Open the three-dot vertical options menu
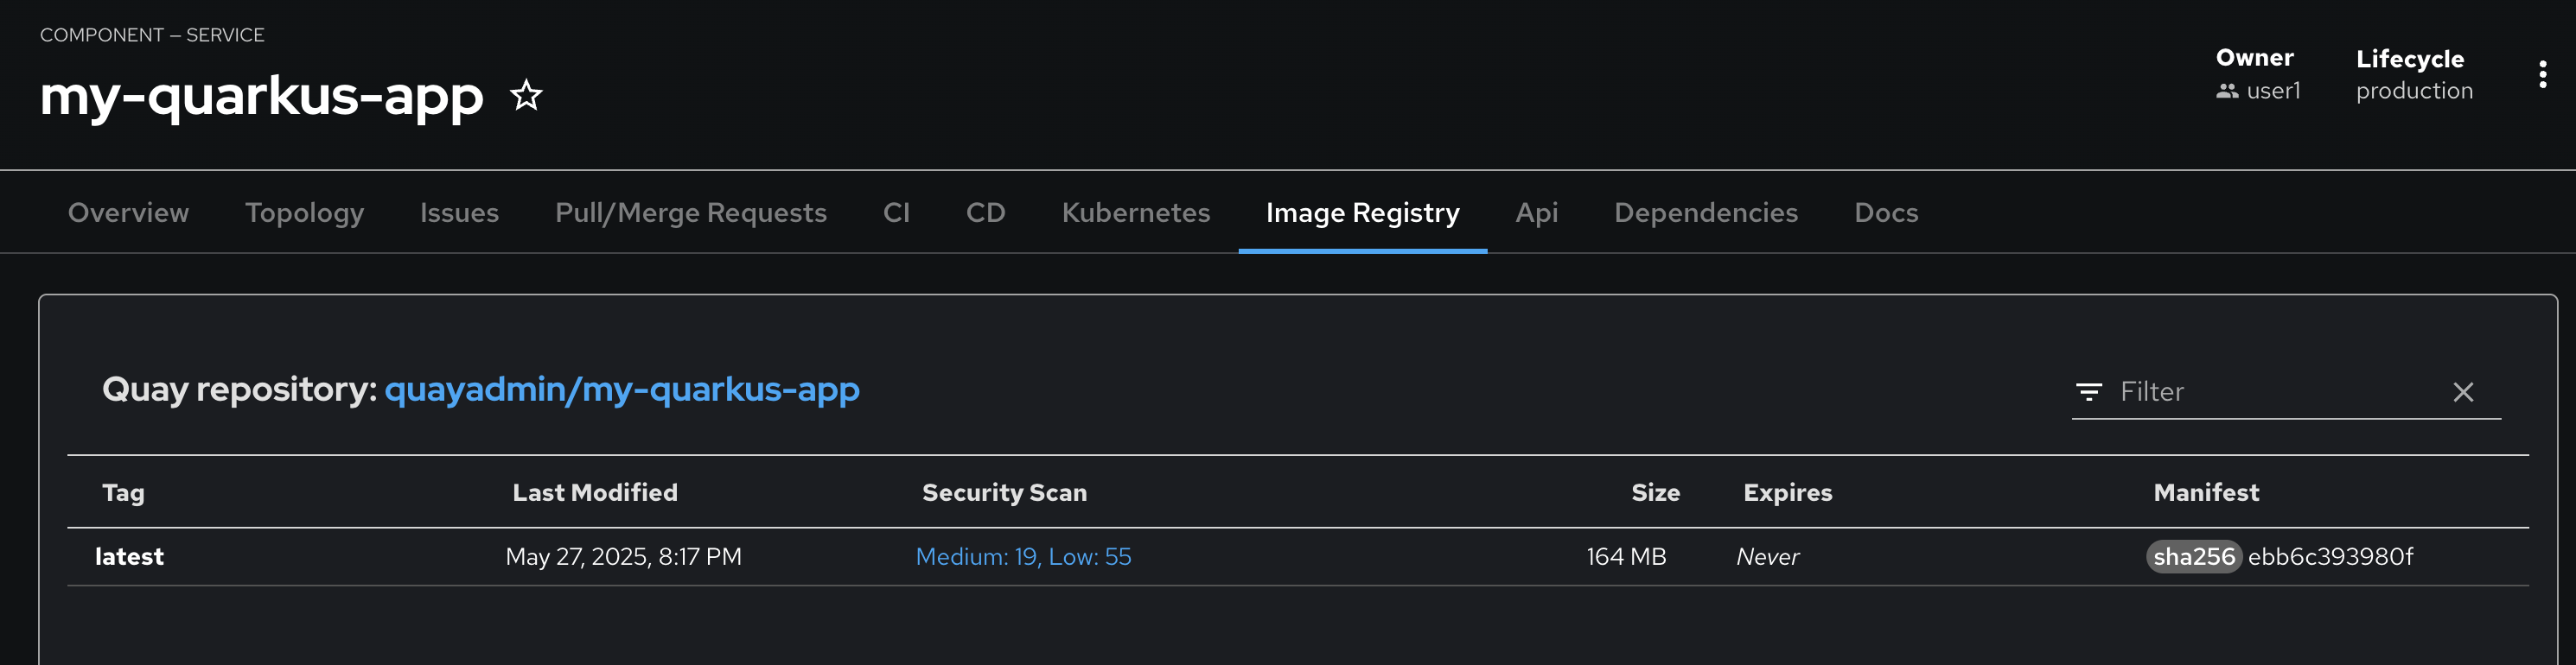The height and width of the screenshot is (665, 2576). click(2542, 75)
